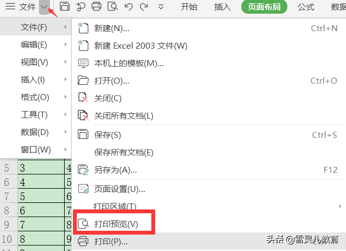Open the 编辑(E) submenu entry
This screenshot has width=346, height=251.
click(x=36, y=45)
